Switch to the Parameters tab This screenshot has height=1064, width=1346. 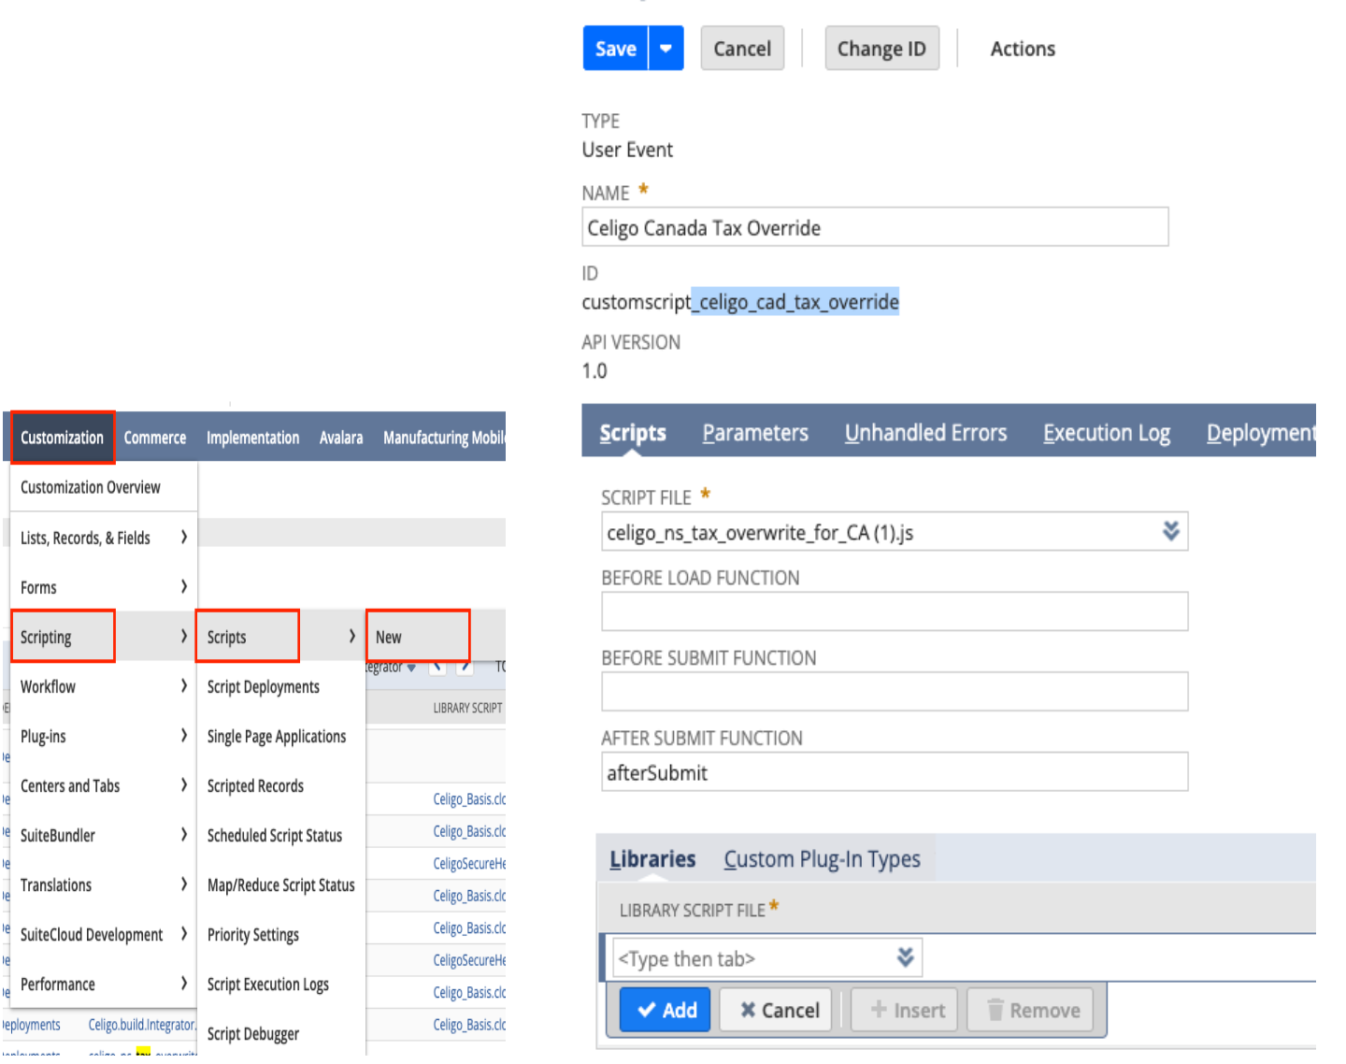point(755,433)
